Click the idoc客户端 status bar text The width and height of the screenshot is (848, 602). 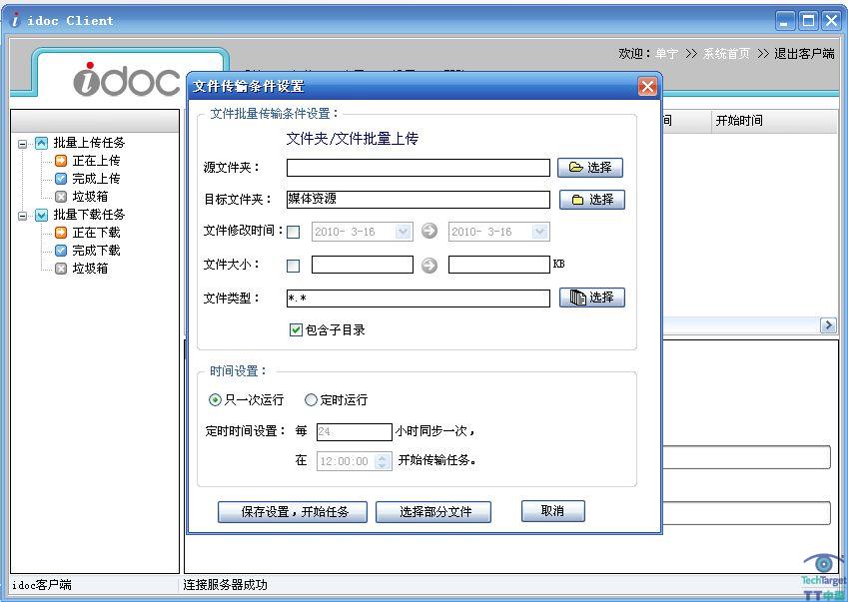tap(42, 585)
